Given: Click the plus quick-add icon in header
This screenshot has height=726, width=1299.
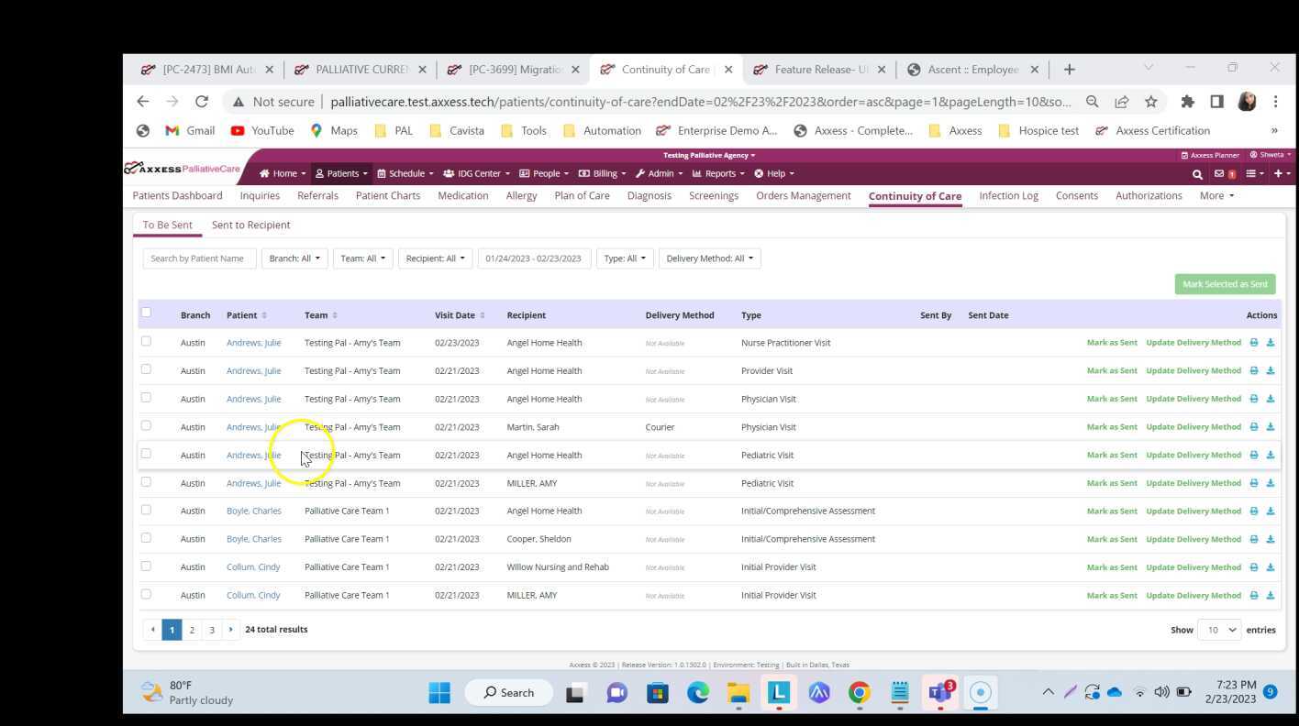Looking at the screenshot, I should (x=1278, y=174).
